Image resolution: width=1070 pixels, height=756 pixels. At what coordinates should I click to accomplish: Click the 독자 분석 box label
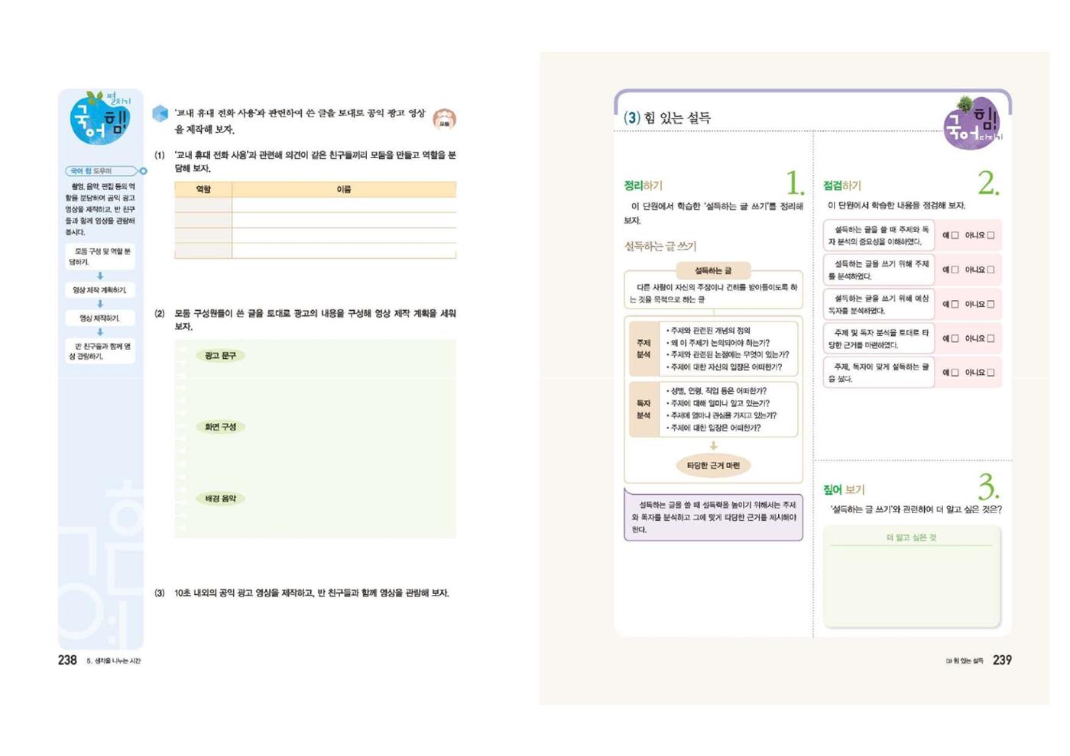tap(644, 409)
